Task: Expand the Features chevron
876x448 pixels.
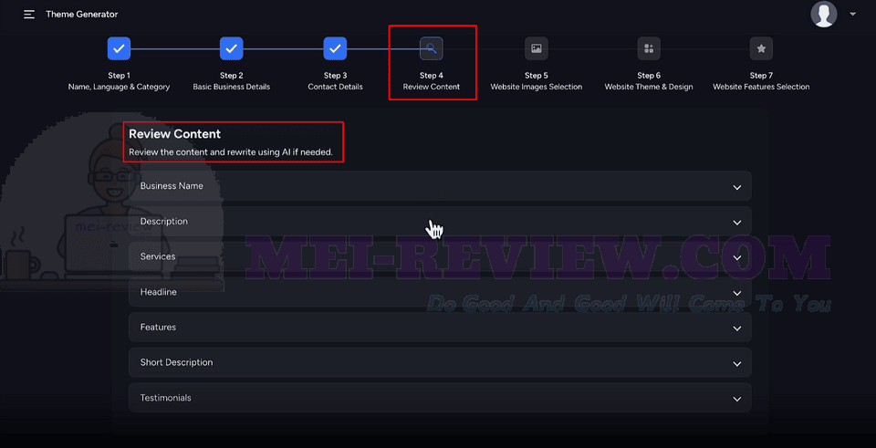Action: (737, 328)
